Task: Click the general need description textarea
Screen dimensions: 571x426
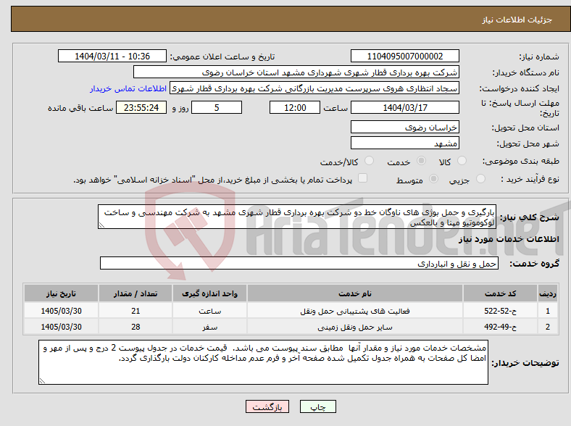Action: coord(297,217)
